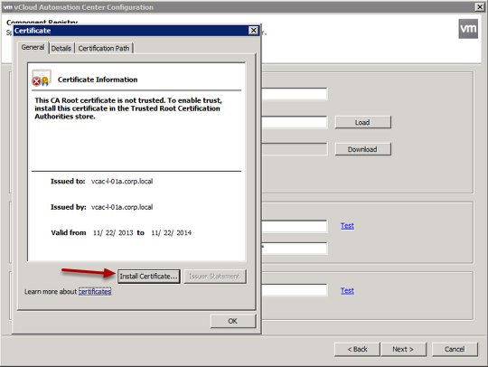Select the General tab
This screenshot has height=367, width=488.
(x=33, y=47)
